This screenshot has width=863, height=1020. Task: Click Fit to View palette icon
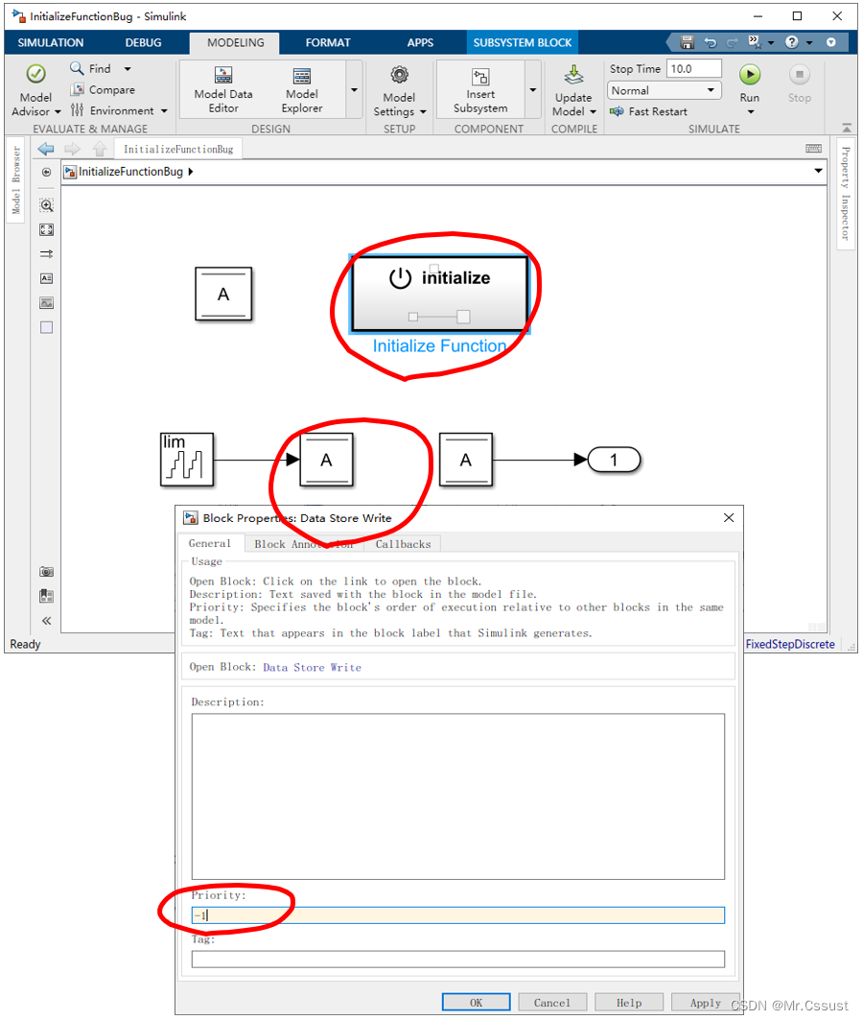[46, 229]
